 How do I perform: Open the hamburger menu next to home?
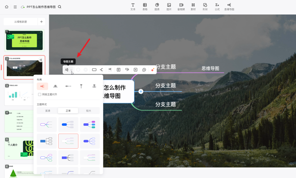click(x=15, y=7)
